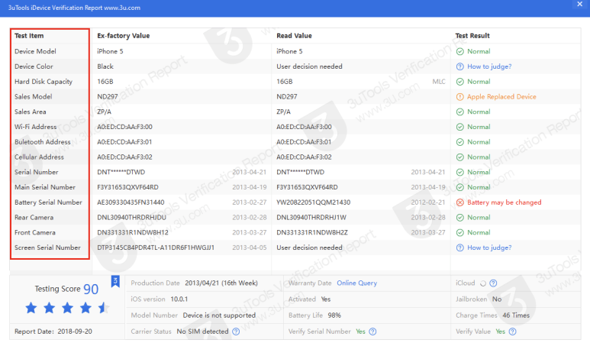
Task: Click the Battery may be changed text
Action: pos(504,202)
